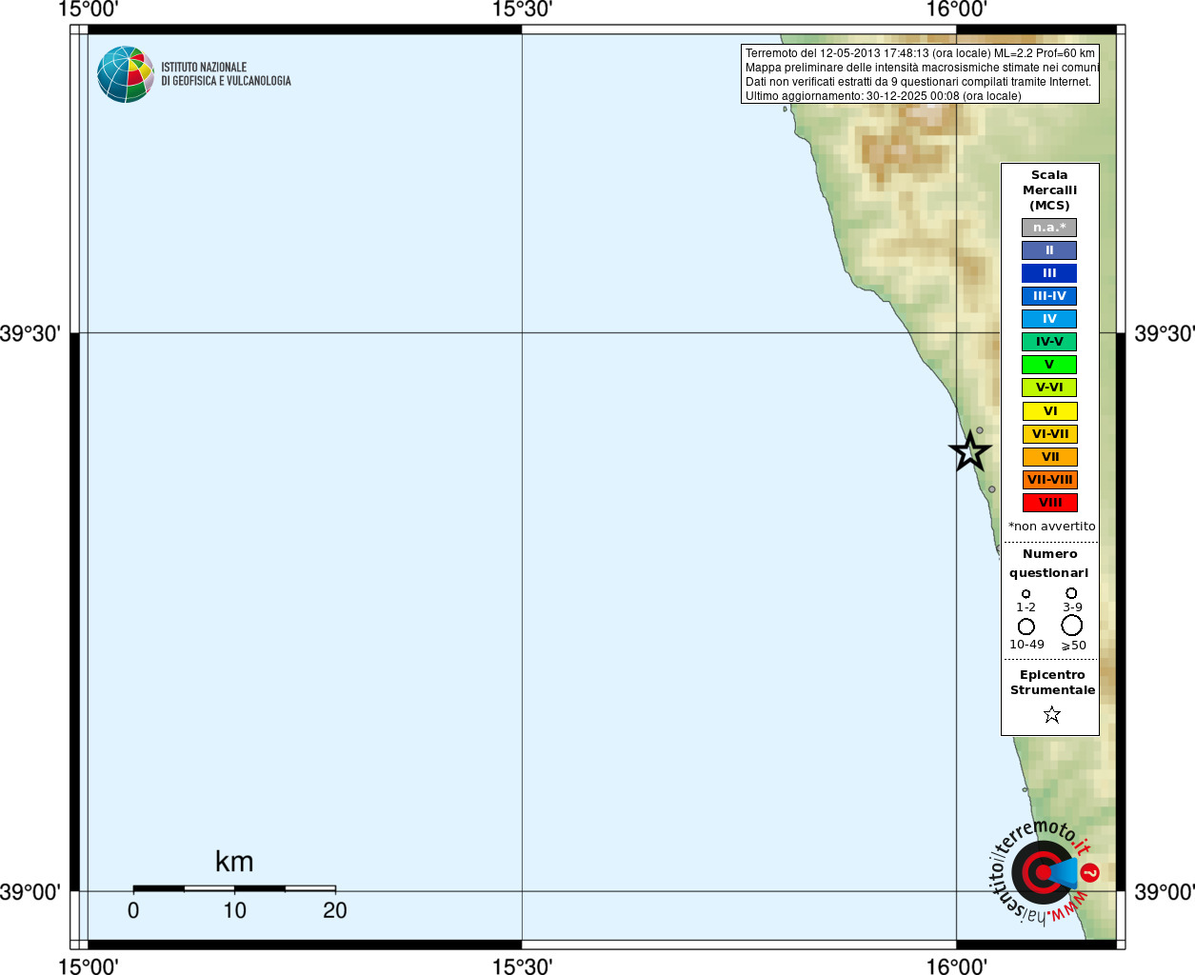Click the municipality dot south of epicenter
1195x975 pixels.
point(992,489)
